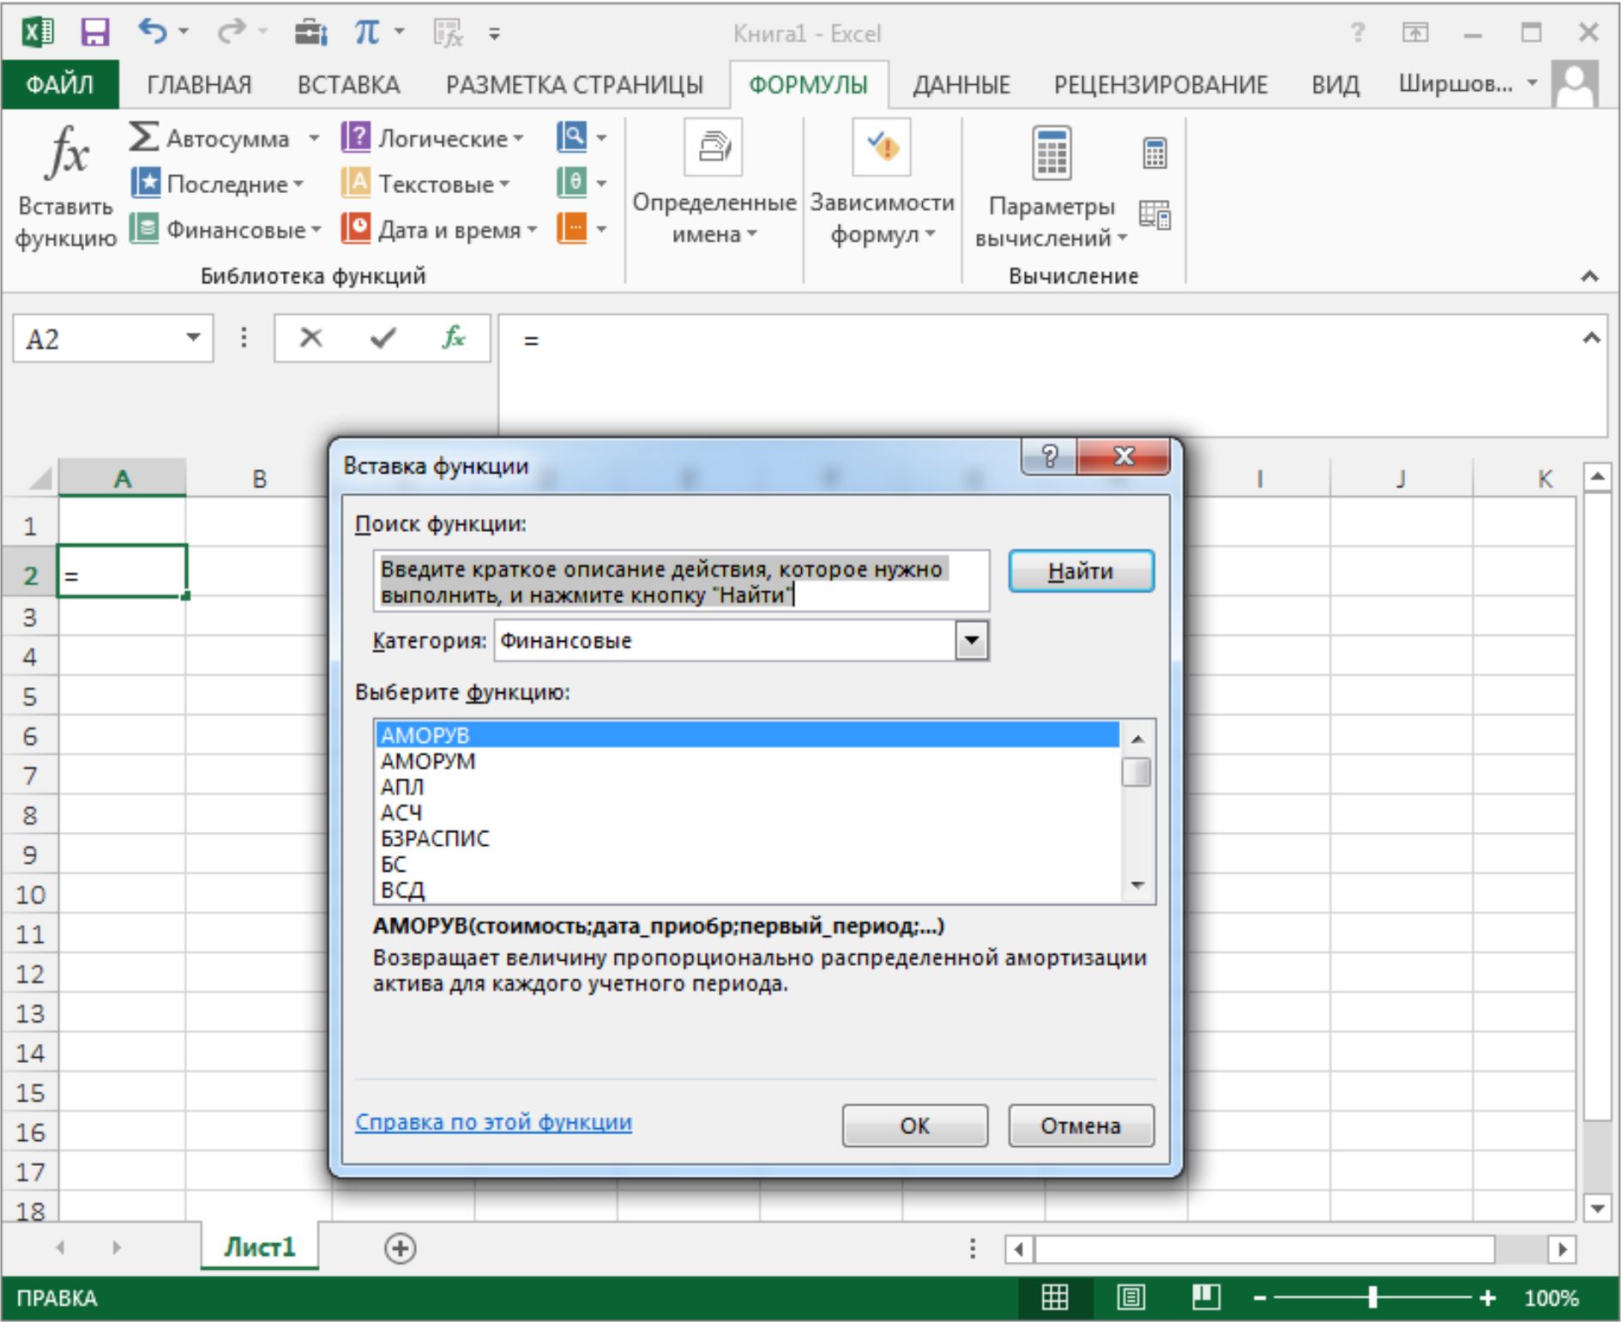Select the БЗРАСПИС function in list
Viewport: 1621px width, 1322px height.
click(x=435, y=838)
